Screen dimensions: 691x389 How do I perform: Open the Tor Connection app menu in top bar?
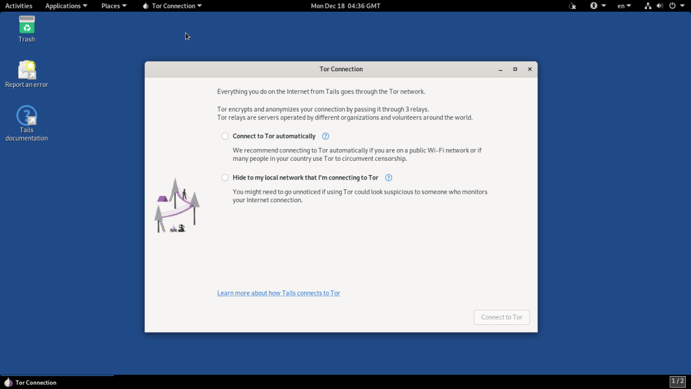coord(172,6)
